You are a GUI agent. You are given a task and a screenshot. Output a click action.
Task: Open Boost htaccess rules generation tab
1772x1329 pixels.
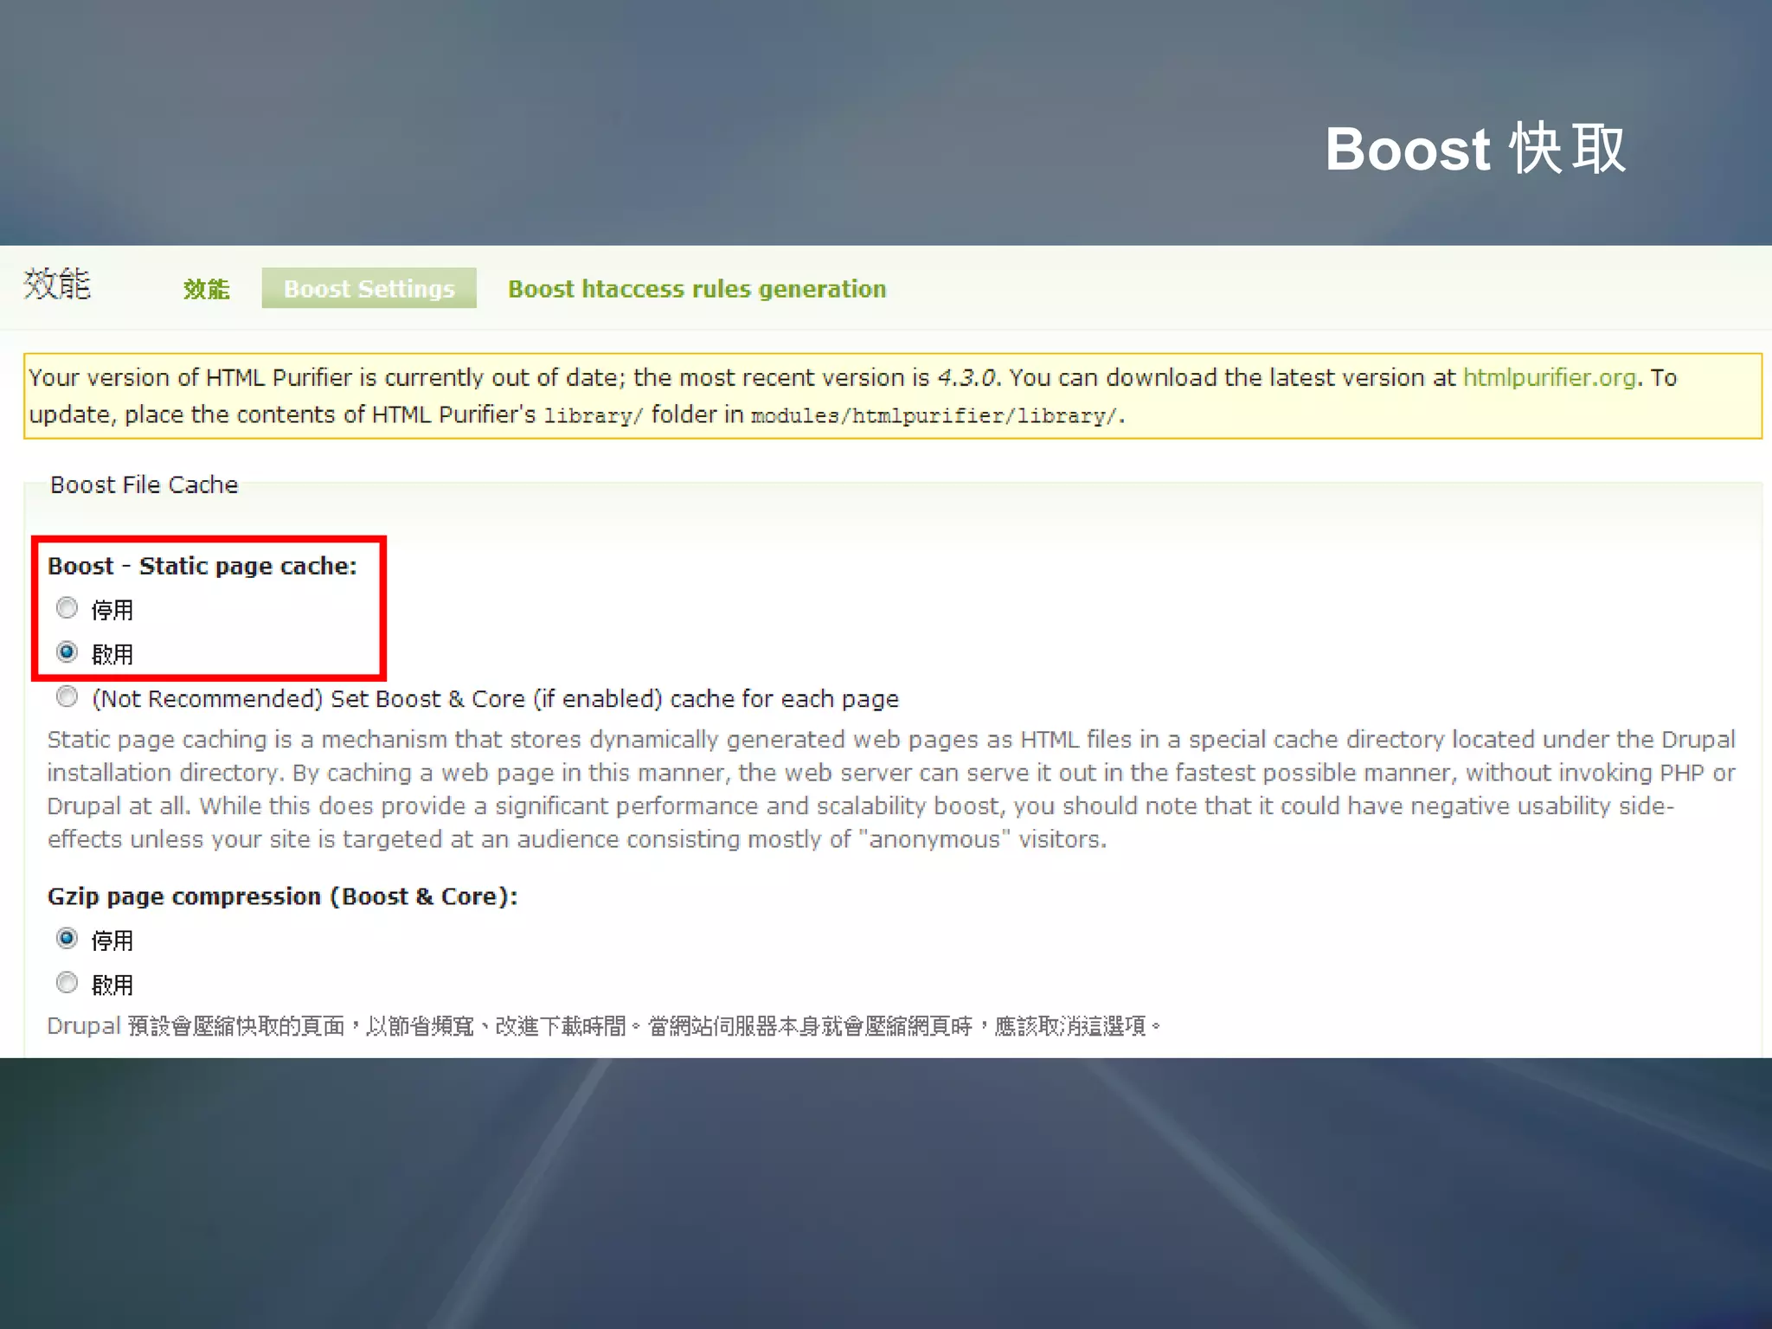697,289
